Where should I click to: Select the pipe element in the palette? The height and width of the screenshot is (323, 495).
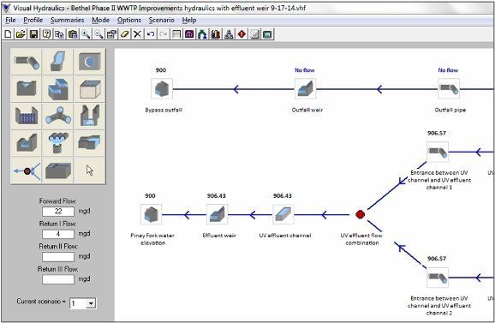coord(27,62)
